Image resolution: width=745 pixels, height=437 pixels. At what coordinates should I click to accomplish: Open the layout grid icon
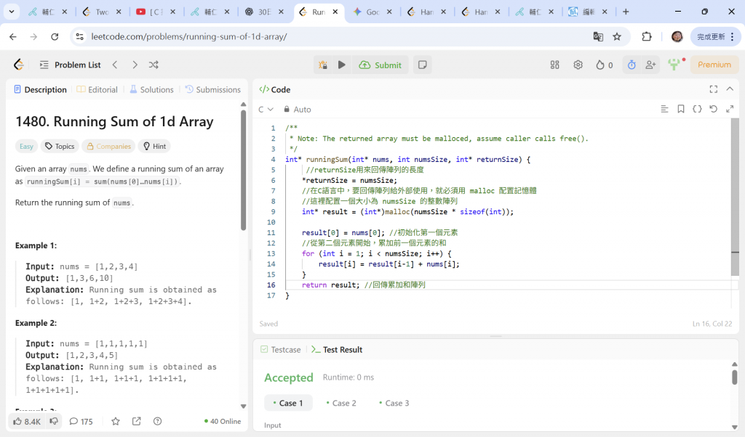point(554,65)
